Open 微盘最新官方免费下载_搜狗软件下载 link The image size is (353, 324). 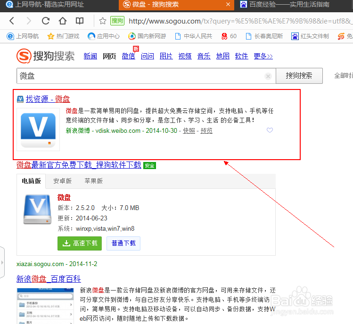79,165
